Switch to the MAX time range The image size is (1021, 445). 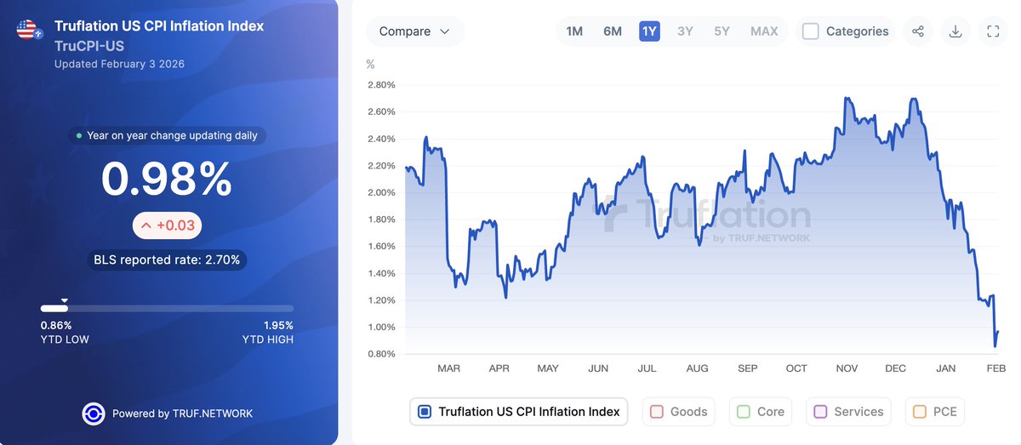[x=764, y=31]
